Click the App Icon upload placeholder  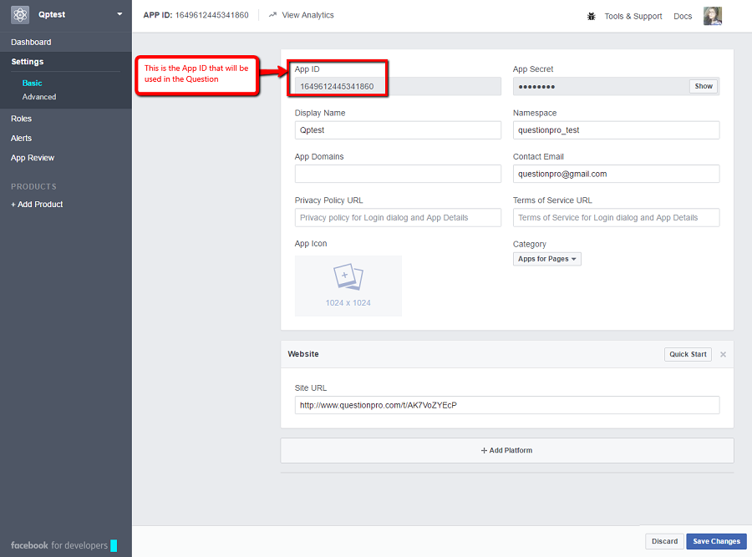pos(348,286)
